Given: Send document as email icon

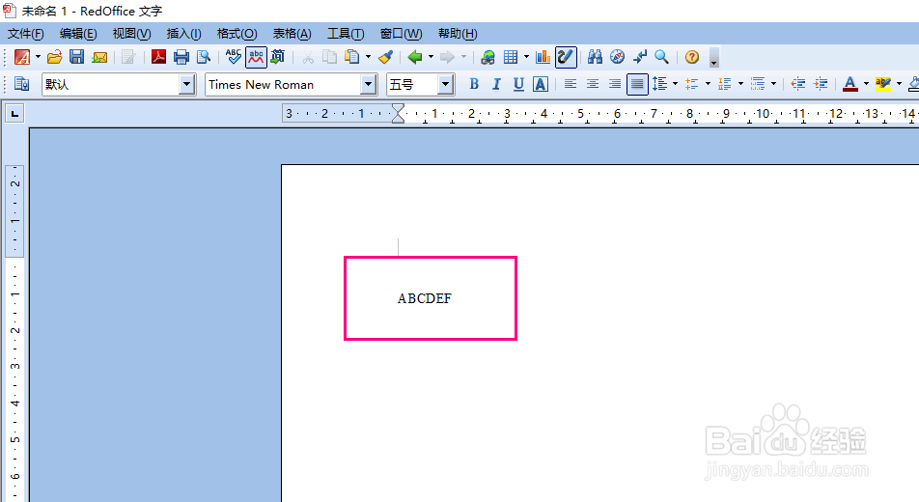Looking at the screenshot, I should point(99,57).
